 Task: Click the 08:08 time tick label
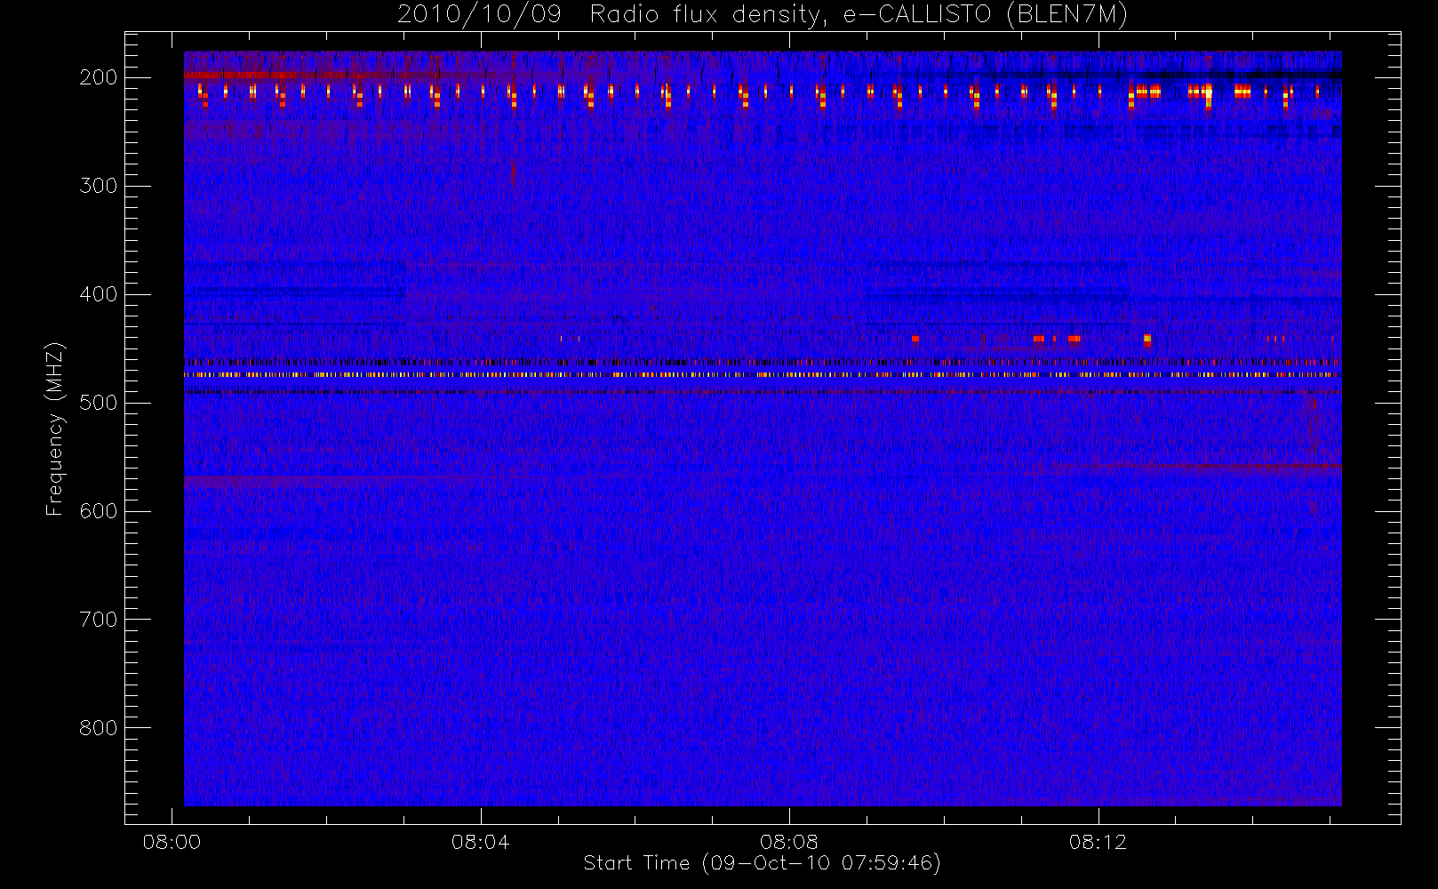[x=789, y=842]
